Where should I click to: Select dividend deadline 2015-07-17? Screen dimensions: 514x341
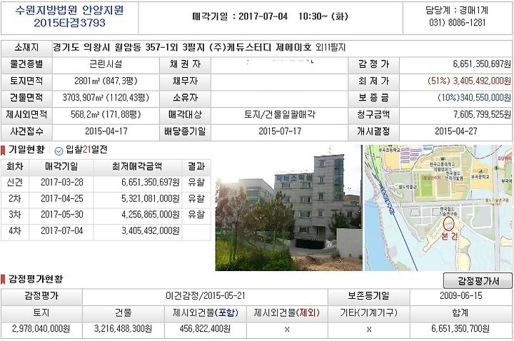[x=280, y=131]
